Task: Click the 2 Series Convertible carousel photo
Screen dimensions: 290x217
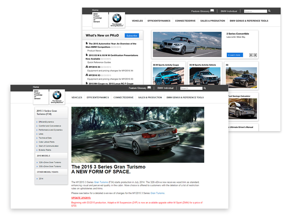Action: [187, 44]
